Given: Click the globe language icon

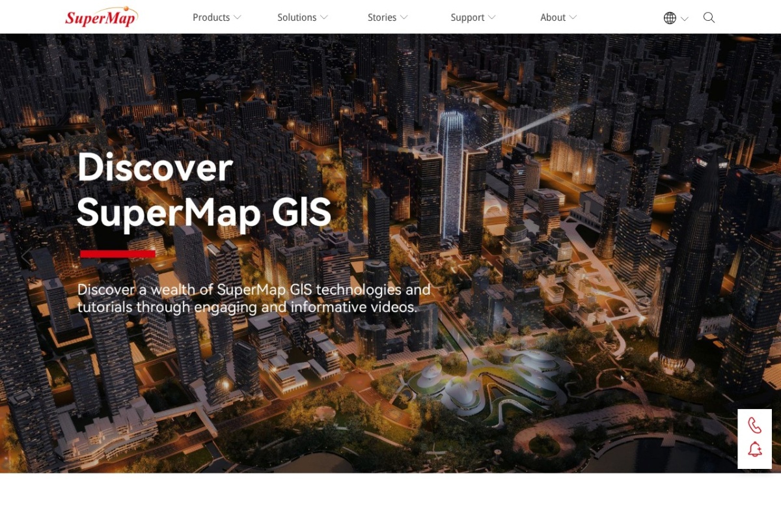Looking at the screenshot, I should [x=670, y=18].
